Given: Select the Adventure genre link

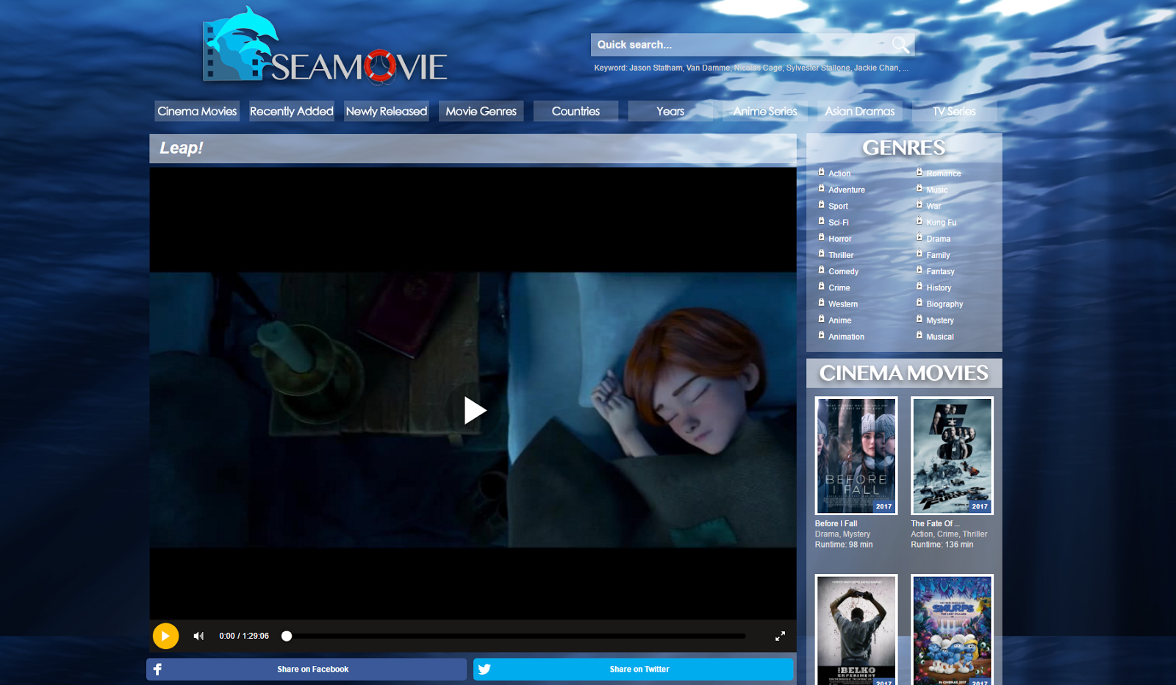Looking at the screenshot, I should tap(847, 190).
